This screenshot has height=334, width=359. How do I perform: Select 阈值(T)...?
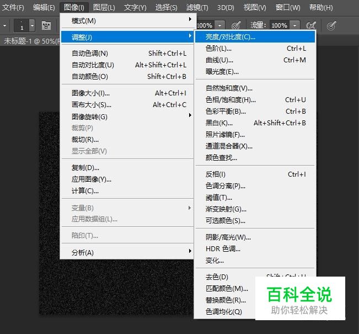click(255, 198)
